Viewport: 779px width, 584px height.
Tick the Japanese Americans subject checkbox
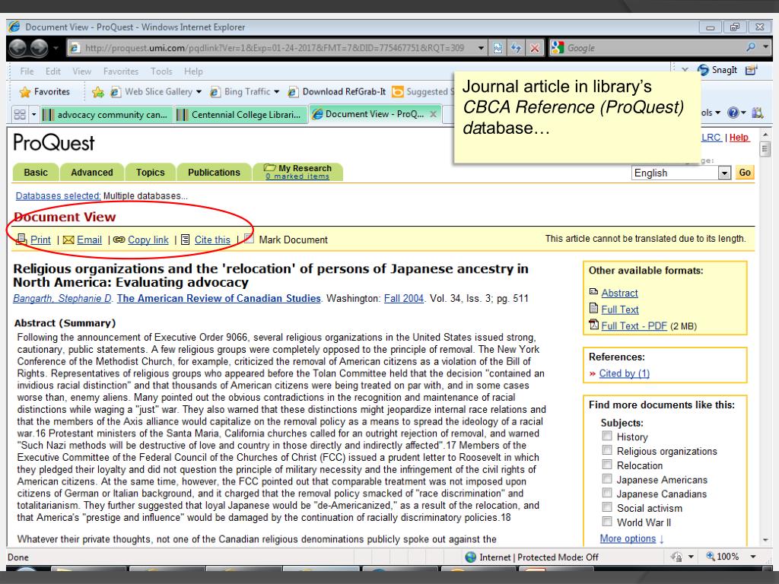tap(606, 479)
